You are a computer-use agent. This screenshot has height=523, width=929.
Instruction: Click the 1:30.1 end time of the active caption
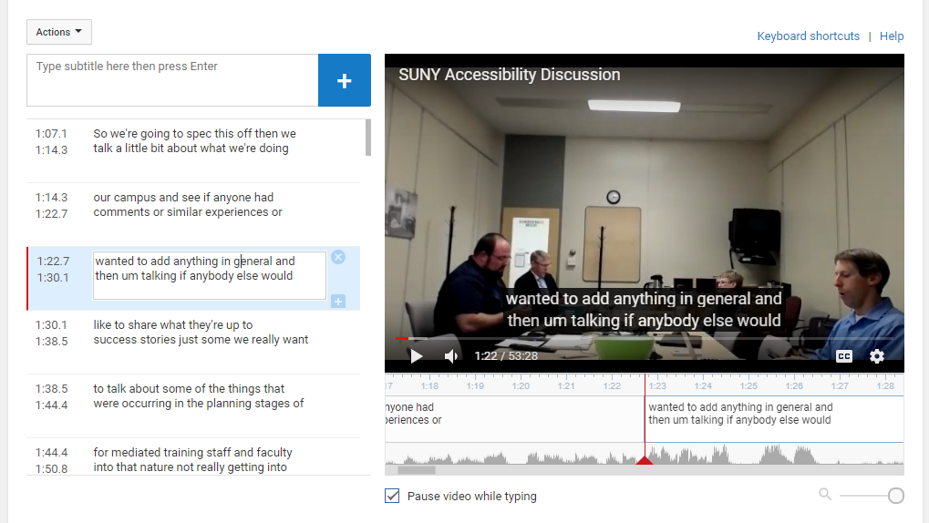[53, 277]
